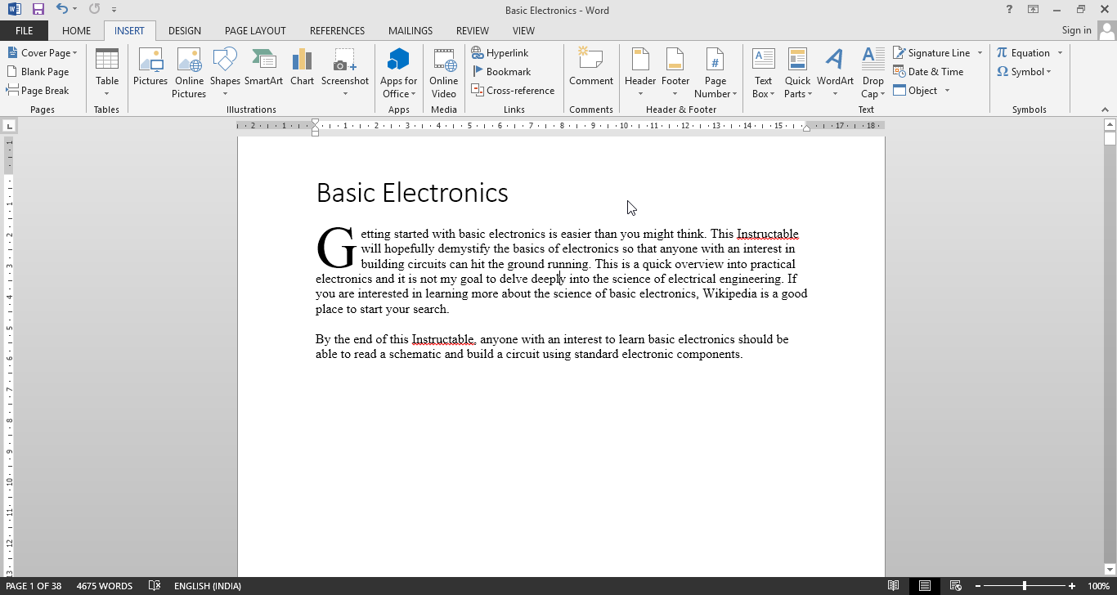Insert a Page Break
The image size is (1117, 595).
(38, 91)
